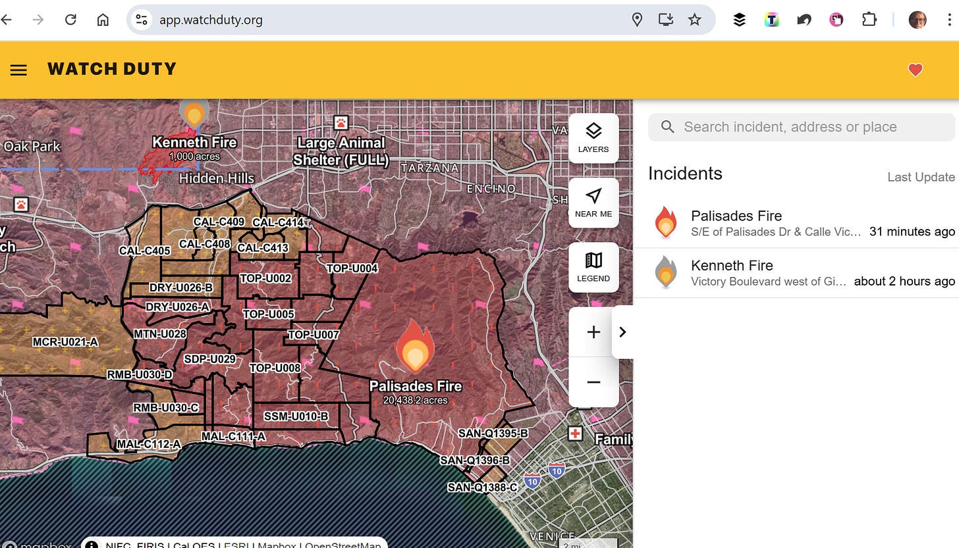Click the Palisades Fire map label
The width and height of the screenshot is (959, 548).
pyautogui.click(x=416, y=386)
